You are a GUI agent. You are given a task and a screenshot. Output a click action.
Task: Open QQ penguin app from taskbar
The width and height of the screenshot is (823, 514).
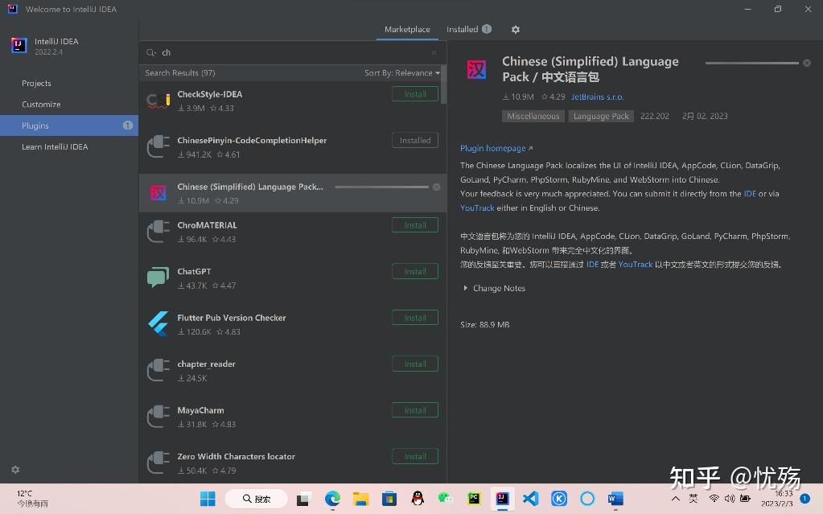[x=418, y=498]
